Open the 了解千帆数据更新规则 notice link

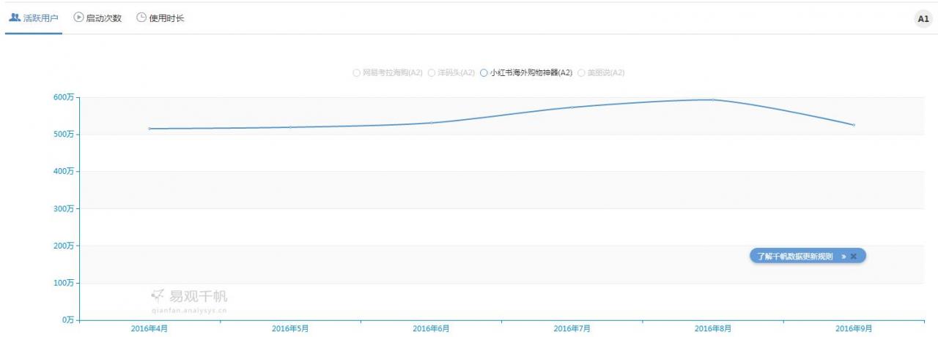795,257
